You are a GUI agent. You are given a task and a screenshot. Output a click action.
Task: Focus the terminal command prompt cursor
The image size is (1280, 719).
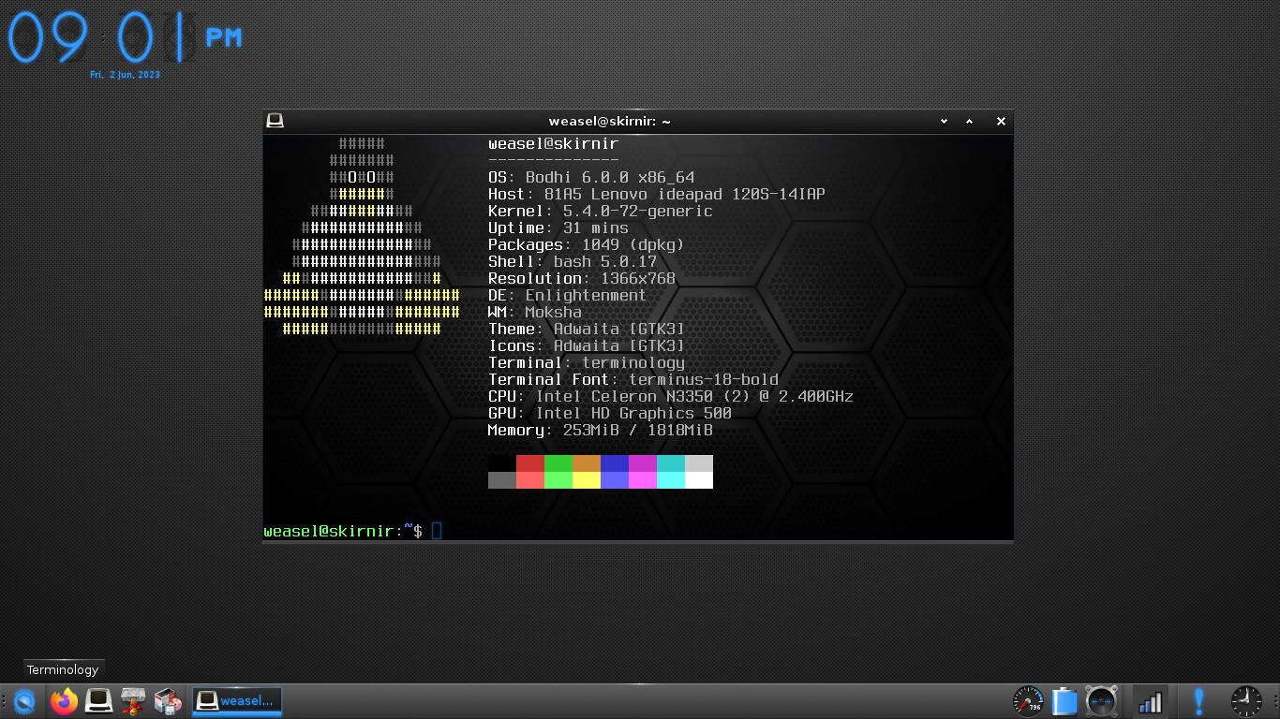(x=437, y=531)
